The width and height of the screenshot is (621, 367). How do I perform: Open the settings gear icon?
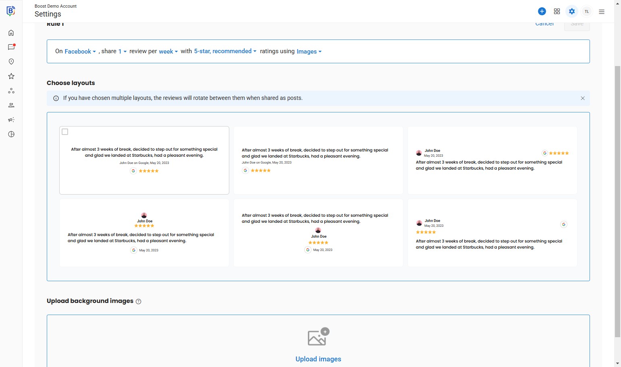point(572,11)
